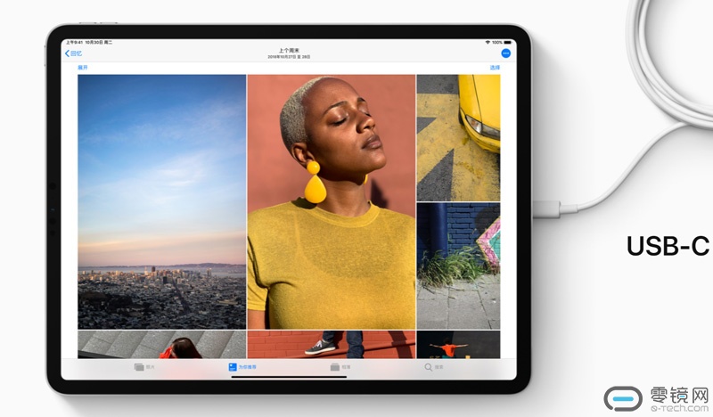This screenshot has width=713, height=417.
Task: Tap the home indicator bar at bottom
Action: tap(287, 377)
